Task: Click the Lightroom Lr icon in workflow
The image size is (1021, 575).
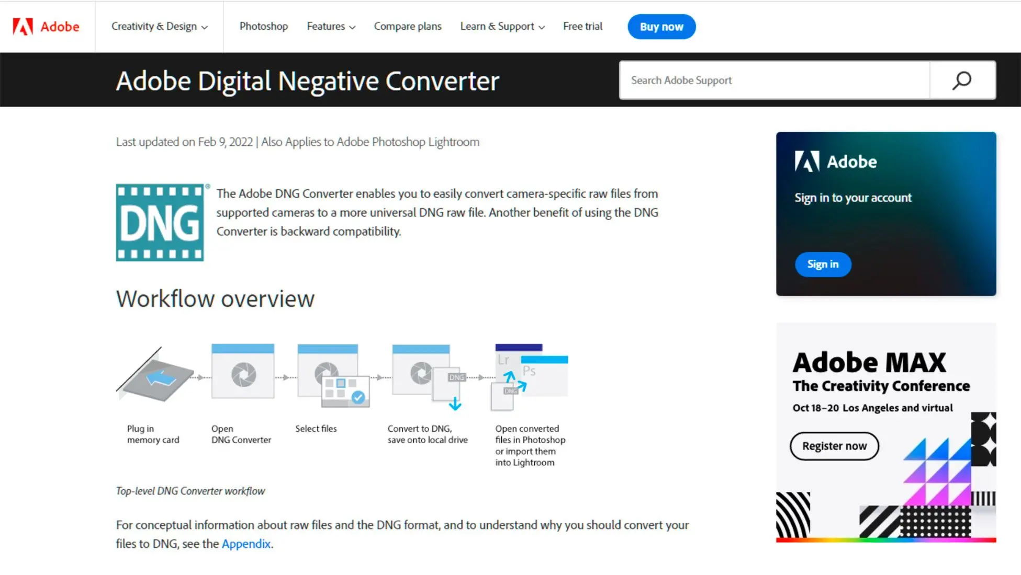Action: [x=504, y=359]
